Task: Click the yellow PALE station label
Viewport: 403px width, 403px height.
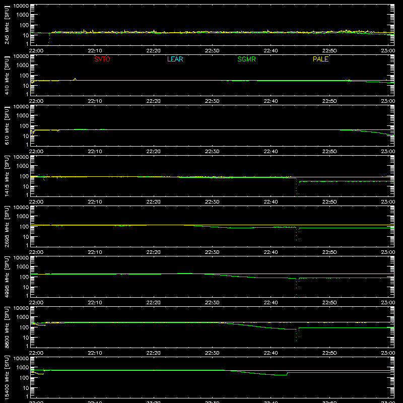Action: tap(320, 59)
